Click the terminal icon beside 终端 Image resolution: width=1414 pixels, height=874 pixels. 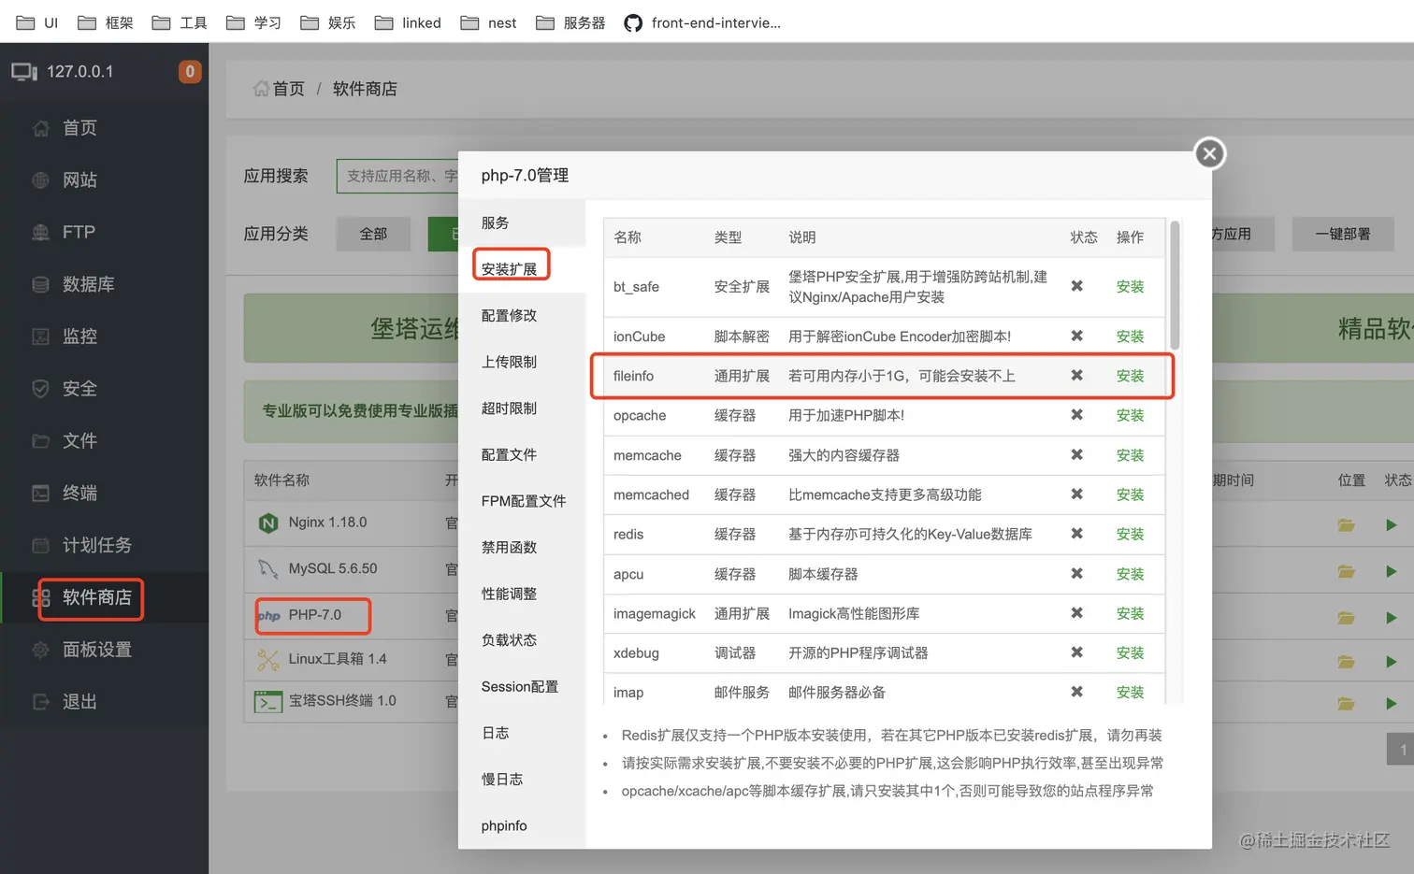click(x=40, y=493)
